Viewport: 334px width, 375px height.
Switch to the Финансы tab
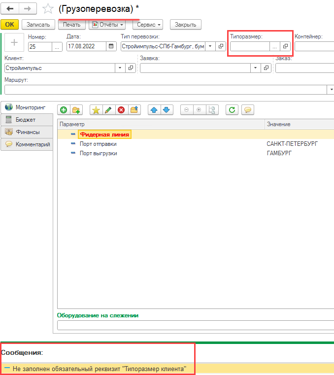27,132
